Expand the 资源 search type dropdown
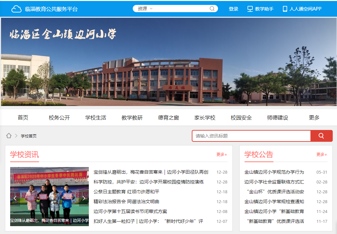 pos(145,9)
